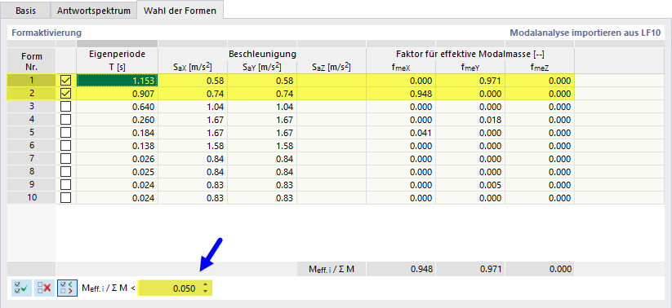This screenshot has height=308, width=672.
Task: Click the fmeZ column subheader
Action: pos(540,67)
